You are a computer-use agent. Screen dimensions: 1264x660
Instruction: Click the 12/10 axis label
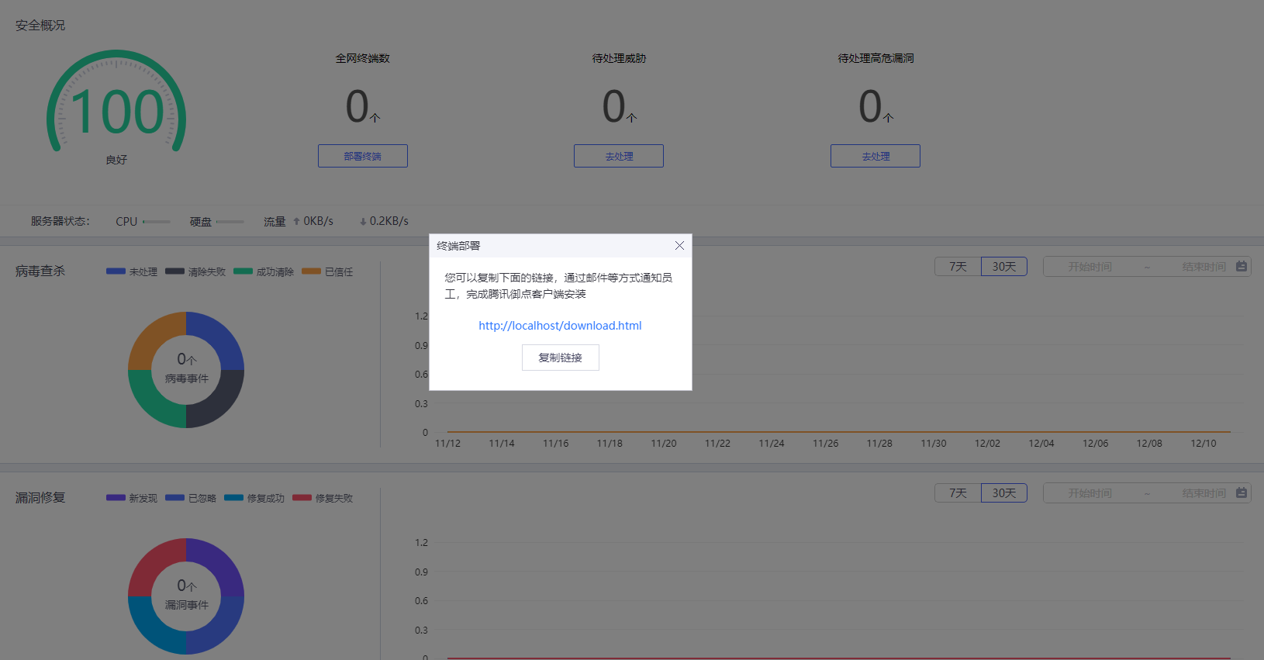(1204, 444)
